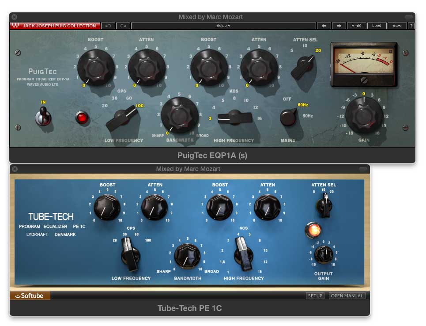This screenshot has height=326, width=426.
Task: Click Tube-Tech high BOOST knob
Action: [219, 207]
